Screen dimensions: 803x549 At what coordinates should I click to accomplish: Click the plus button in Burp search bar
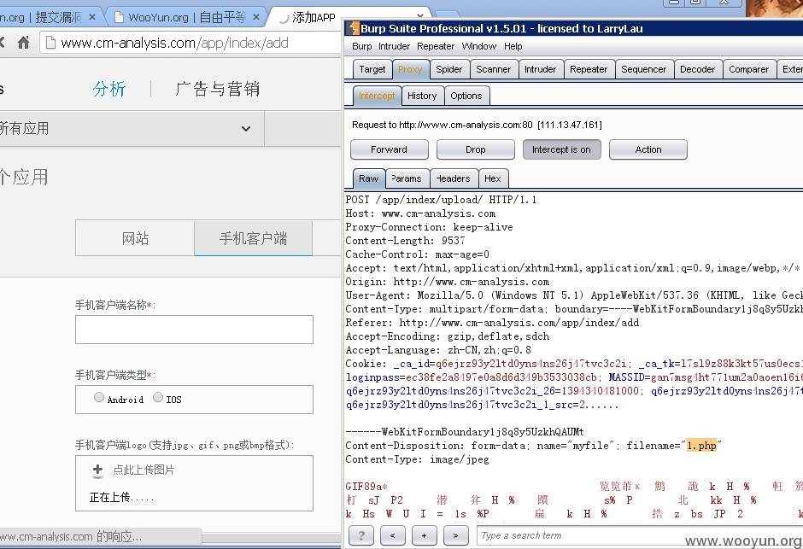tap(424, 535)
